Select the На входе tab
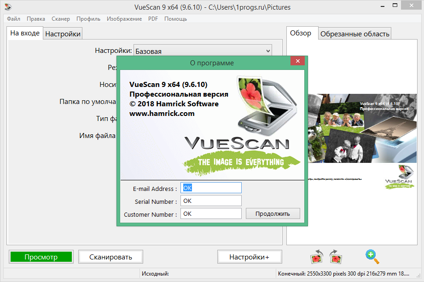 click(25, 33)
